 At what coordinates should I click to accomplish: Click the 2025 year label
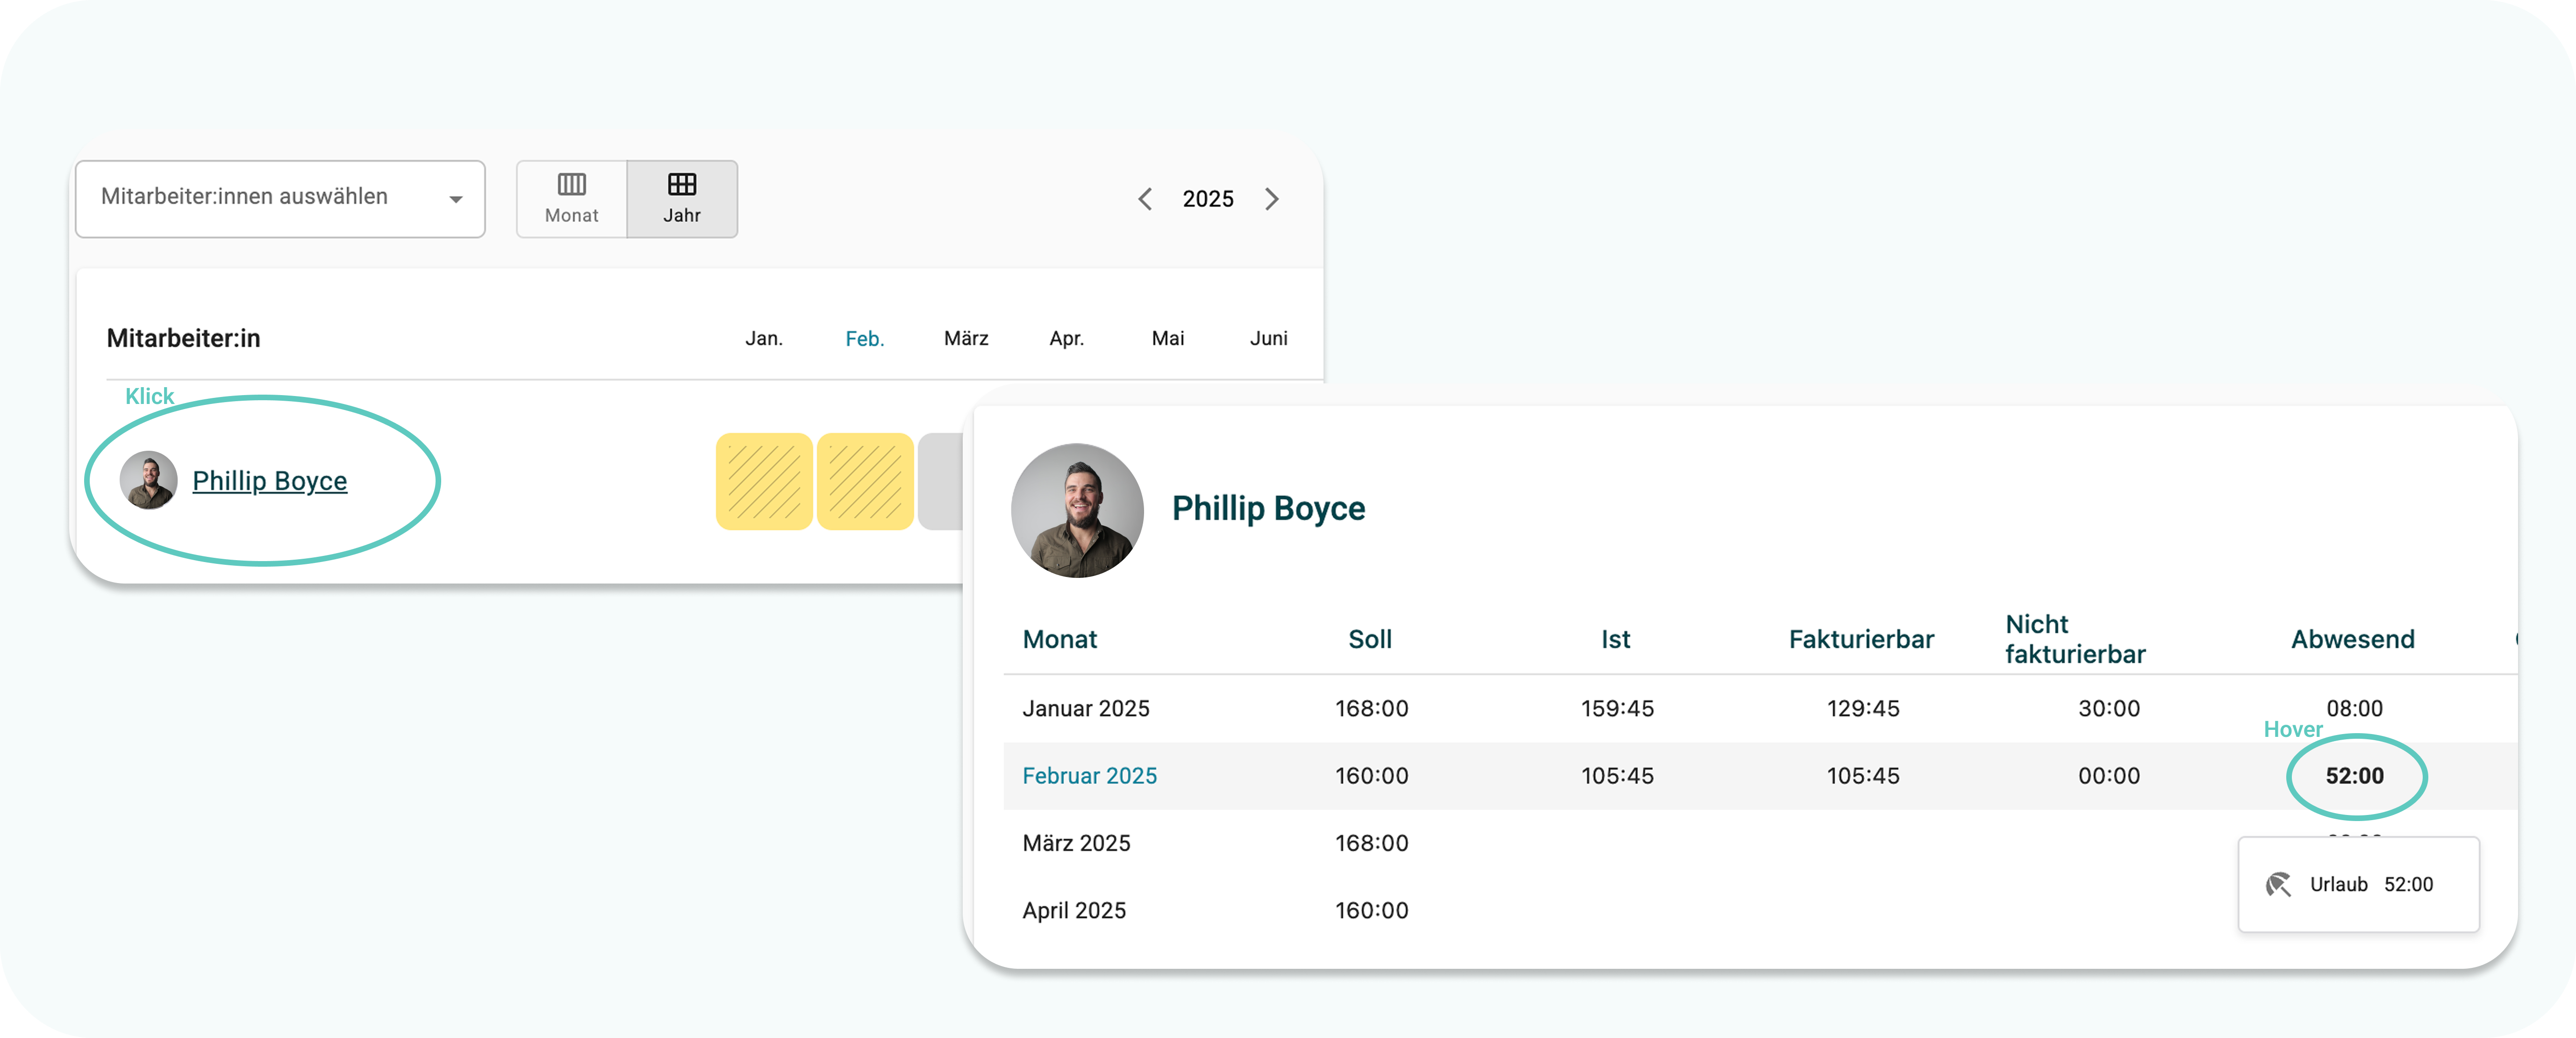[x=1208, y=199]
